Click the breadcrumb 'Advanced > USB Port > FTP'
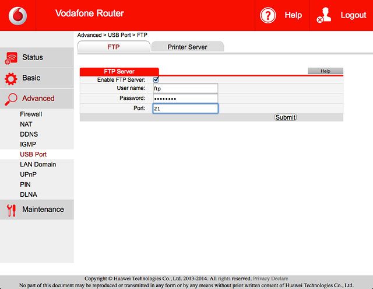Image resolution: width=373 pixels, height=289 pixels. point(112,35)
